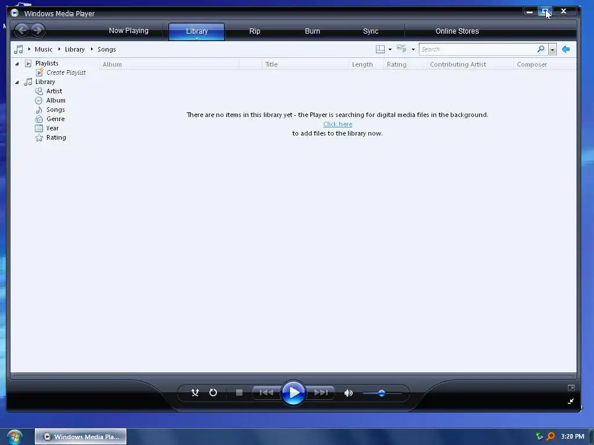Select the Library node in the tree
The width and height of the screenshot is (594, 445).
coord(45,82)
